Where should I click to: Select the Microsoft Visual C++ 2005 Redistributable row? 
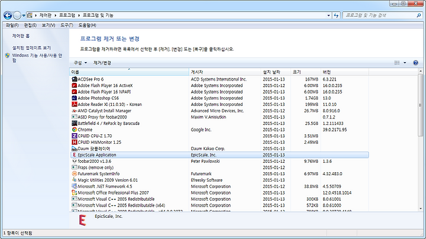click(x=220, y=199)
